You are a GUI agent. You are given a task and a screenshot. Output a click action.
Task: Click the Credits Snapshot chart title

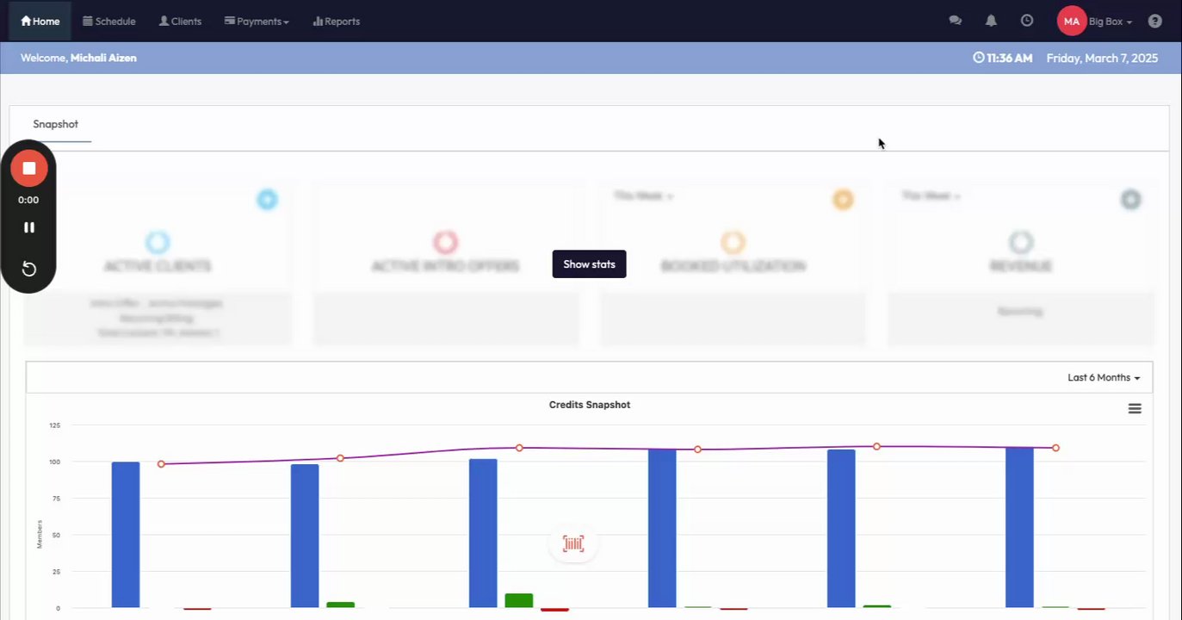(x=590, y=405)
